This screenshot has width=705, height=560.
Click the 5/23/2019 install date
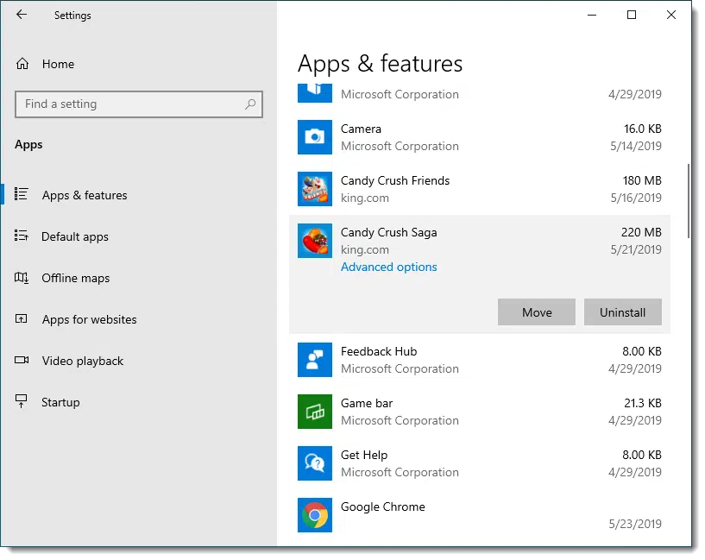[x=635, y=524]
